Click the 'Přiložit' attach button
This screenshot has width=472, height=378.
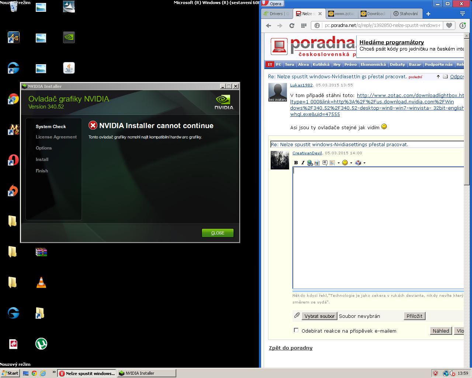[414, 316]
